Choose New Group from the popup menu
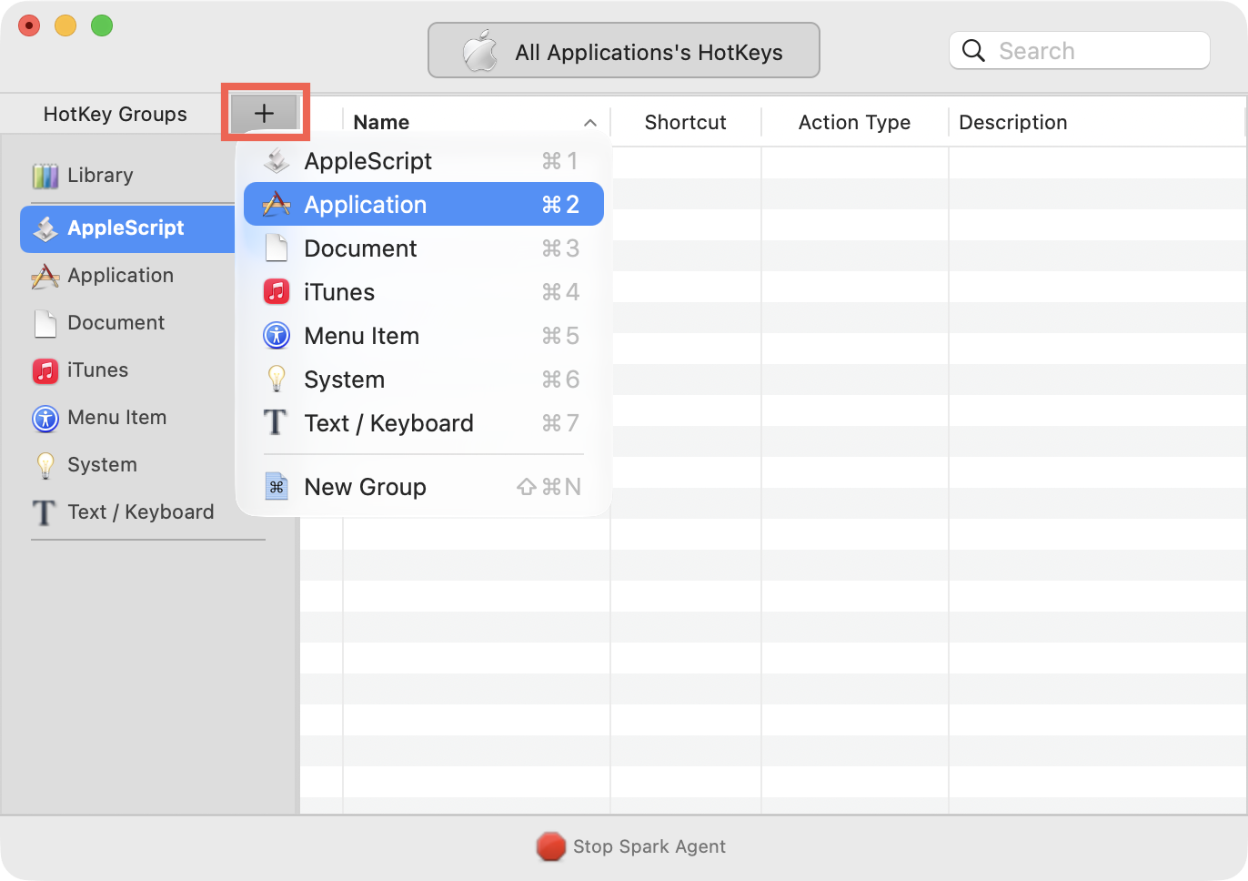 tap(424, 487)
